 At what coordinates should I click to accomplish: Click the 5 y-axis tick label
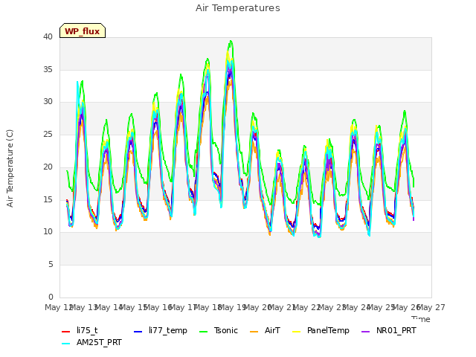click(x=51, y=265)
